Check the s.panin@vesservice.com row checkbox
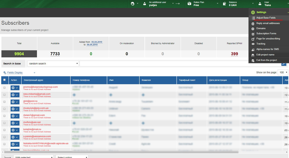This screenshot has height=158, width=289. click(x=5, y=137)
